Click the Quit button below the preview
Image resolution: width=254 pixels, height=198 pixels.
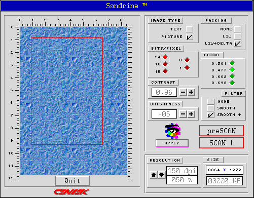point(72,181)
